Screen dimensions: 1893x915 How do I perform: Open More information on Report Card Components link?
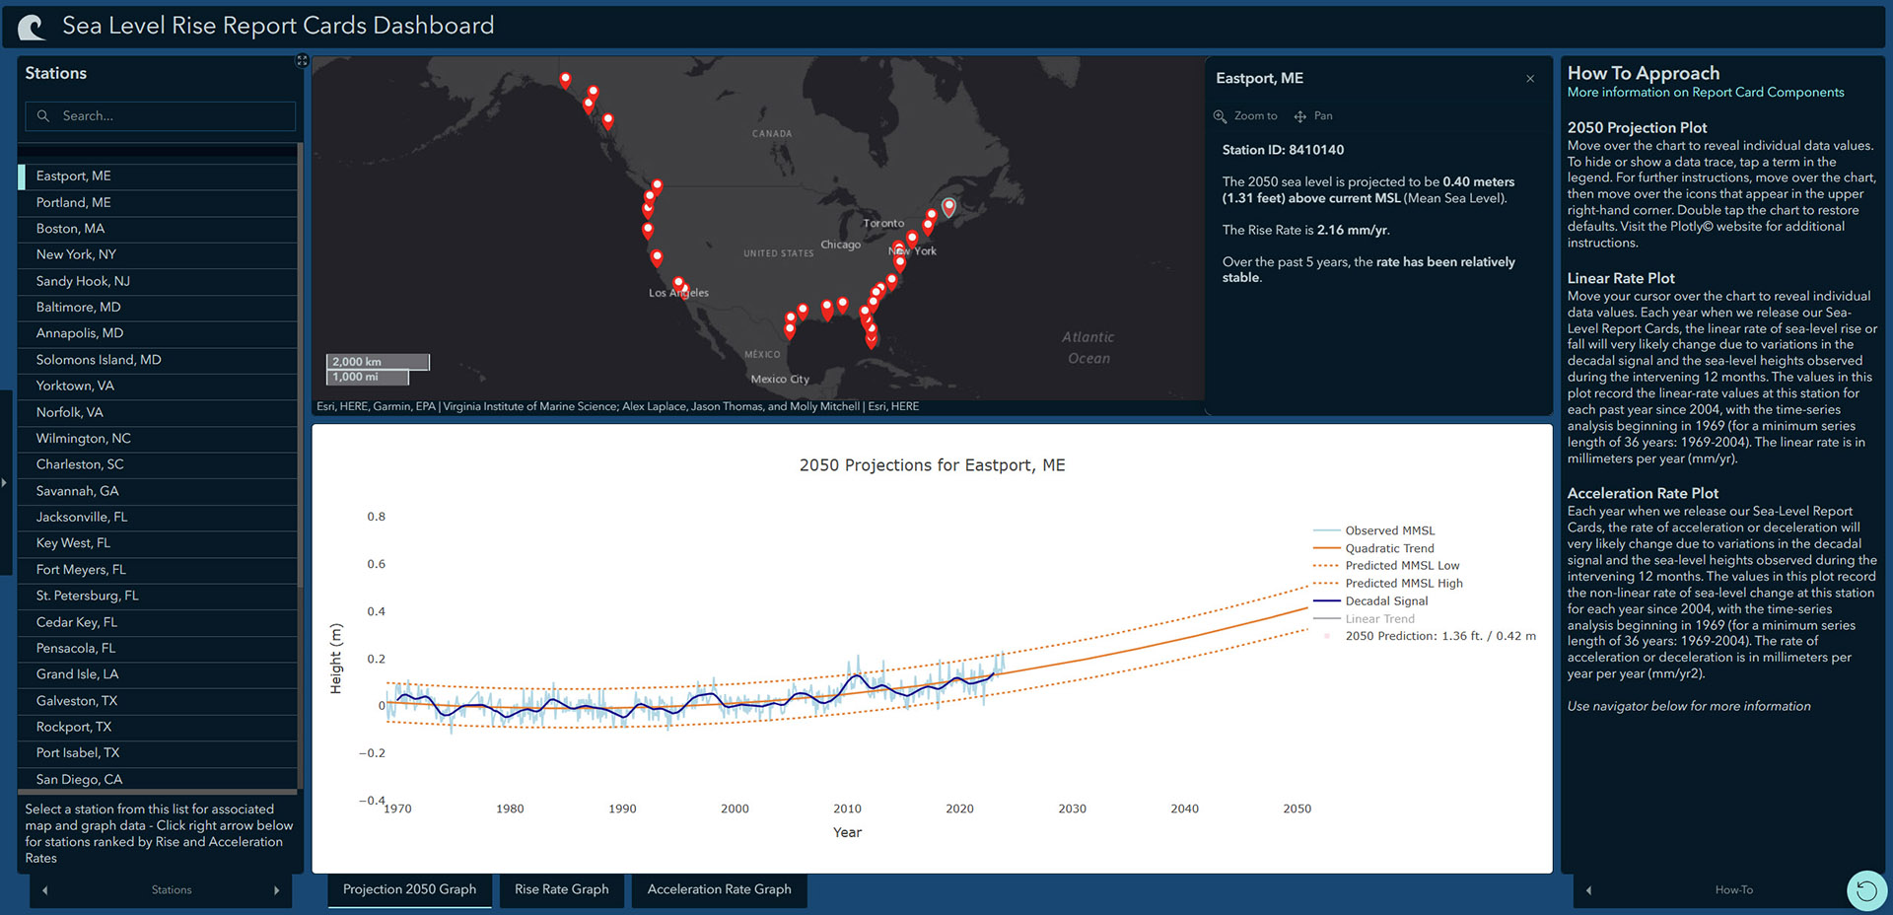point(1705,93)
